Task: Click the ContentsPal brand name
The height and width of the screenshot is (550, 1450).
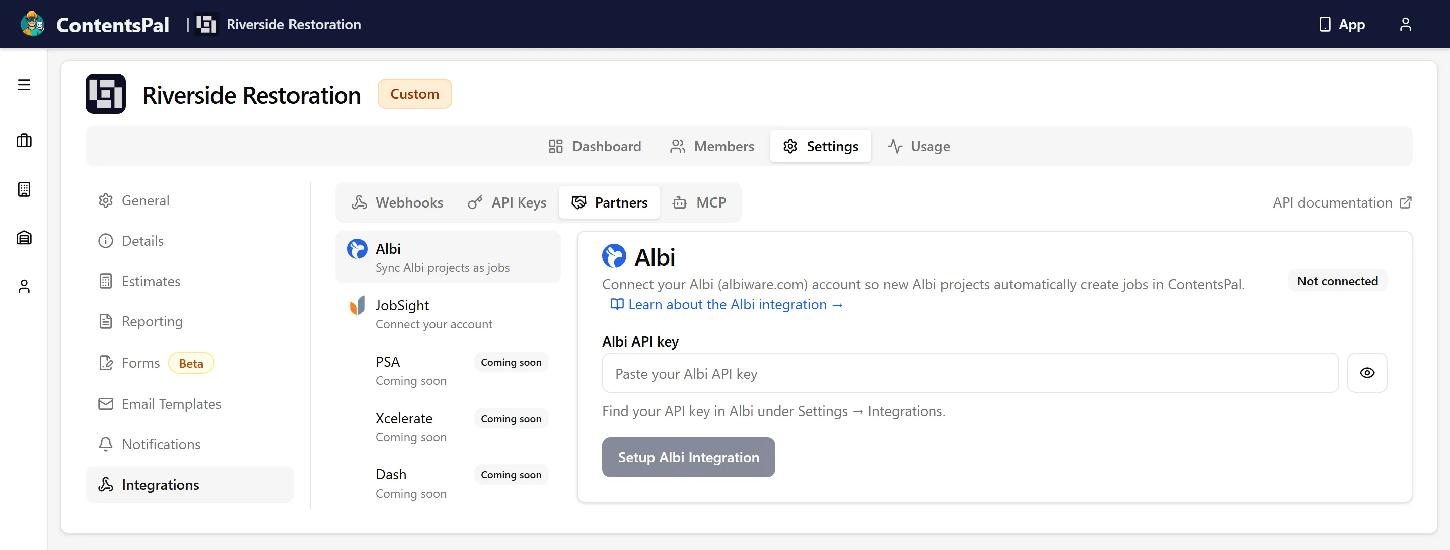Action: tap(113, 25)
